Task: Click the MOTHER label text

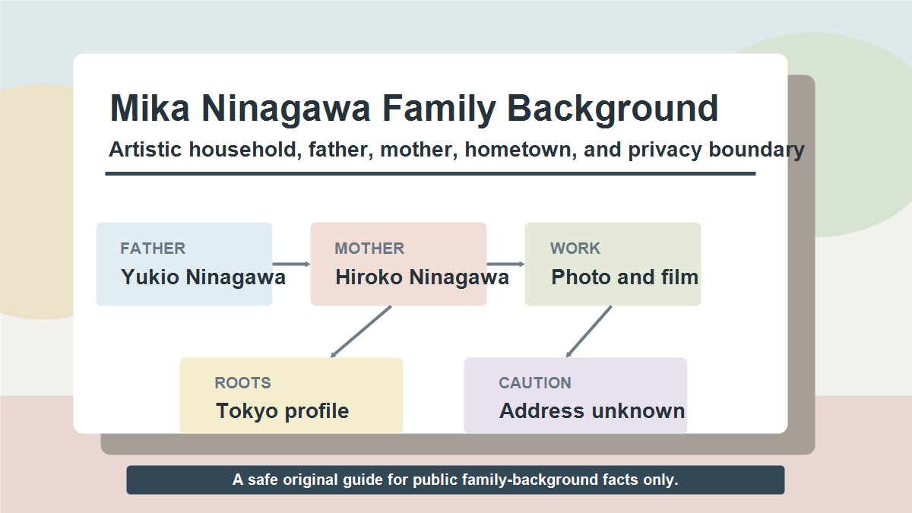Action: (369, 249)
